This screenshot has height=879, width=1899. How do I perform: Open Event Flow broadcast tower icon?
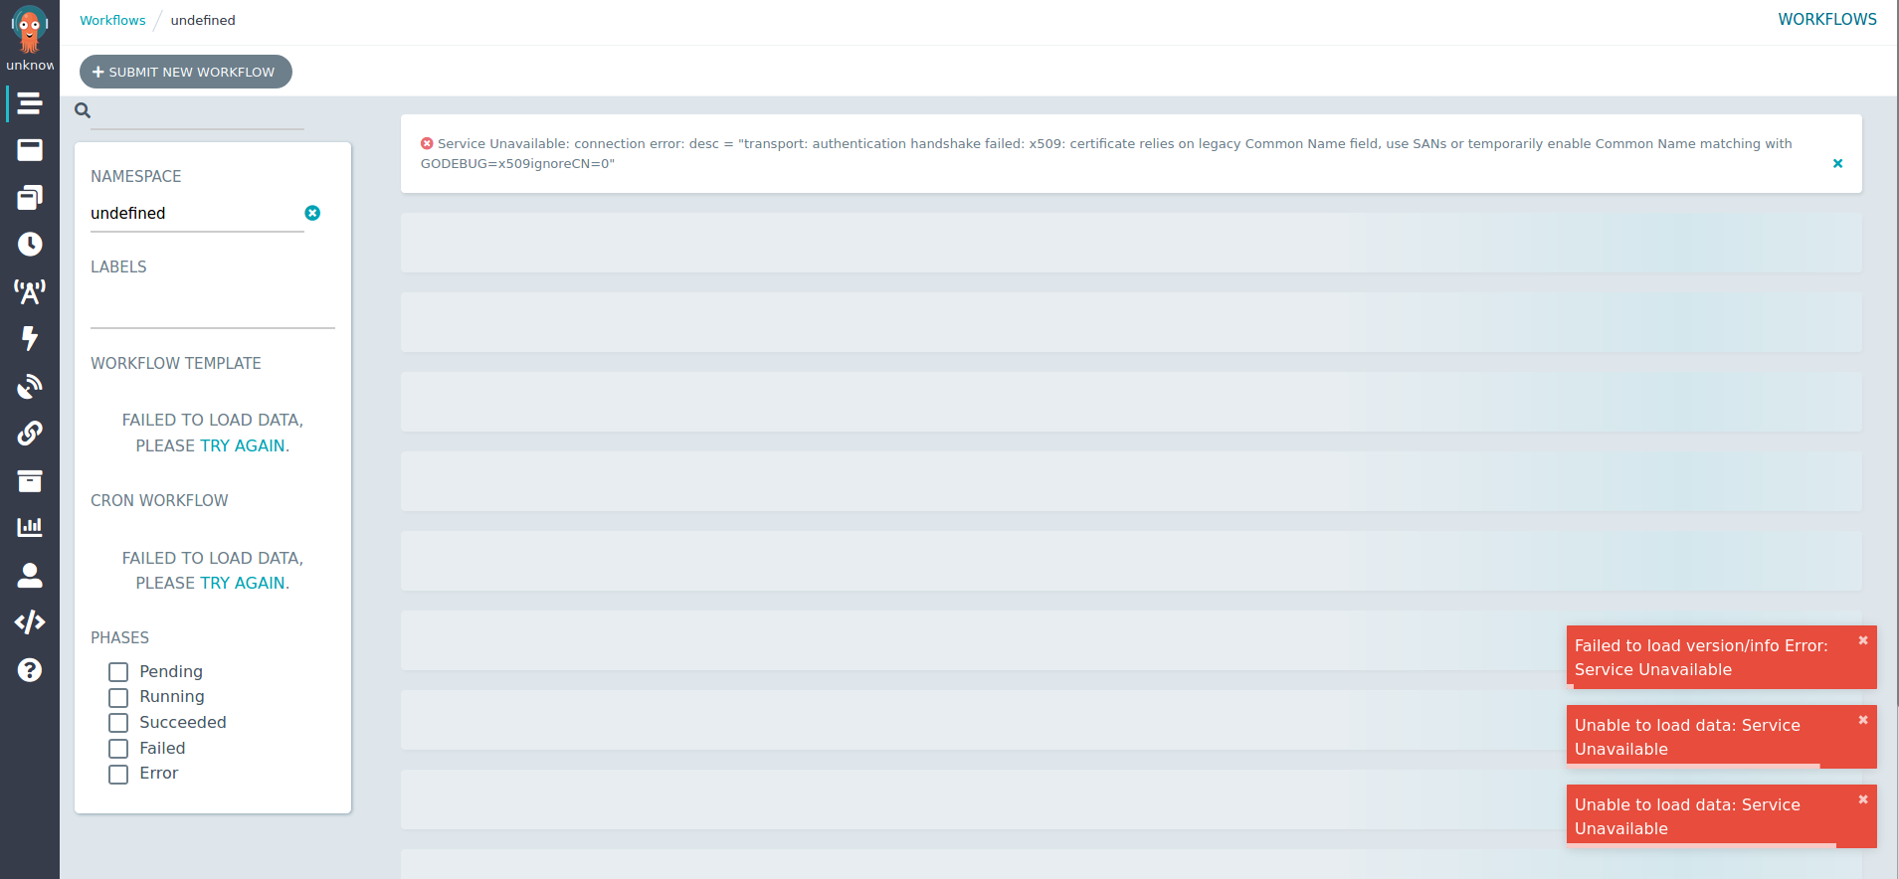[x=30, y=291]
